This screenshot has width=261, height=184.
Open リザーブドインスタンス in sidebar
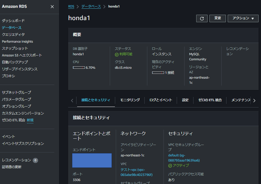coord(19,69)
